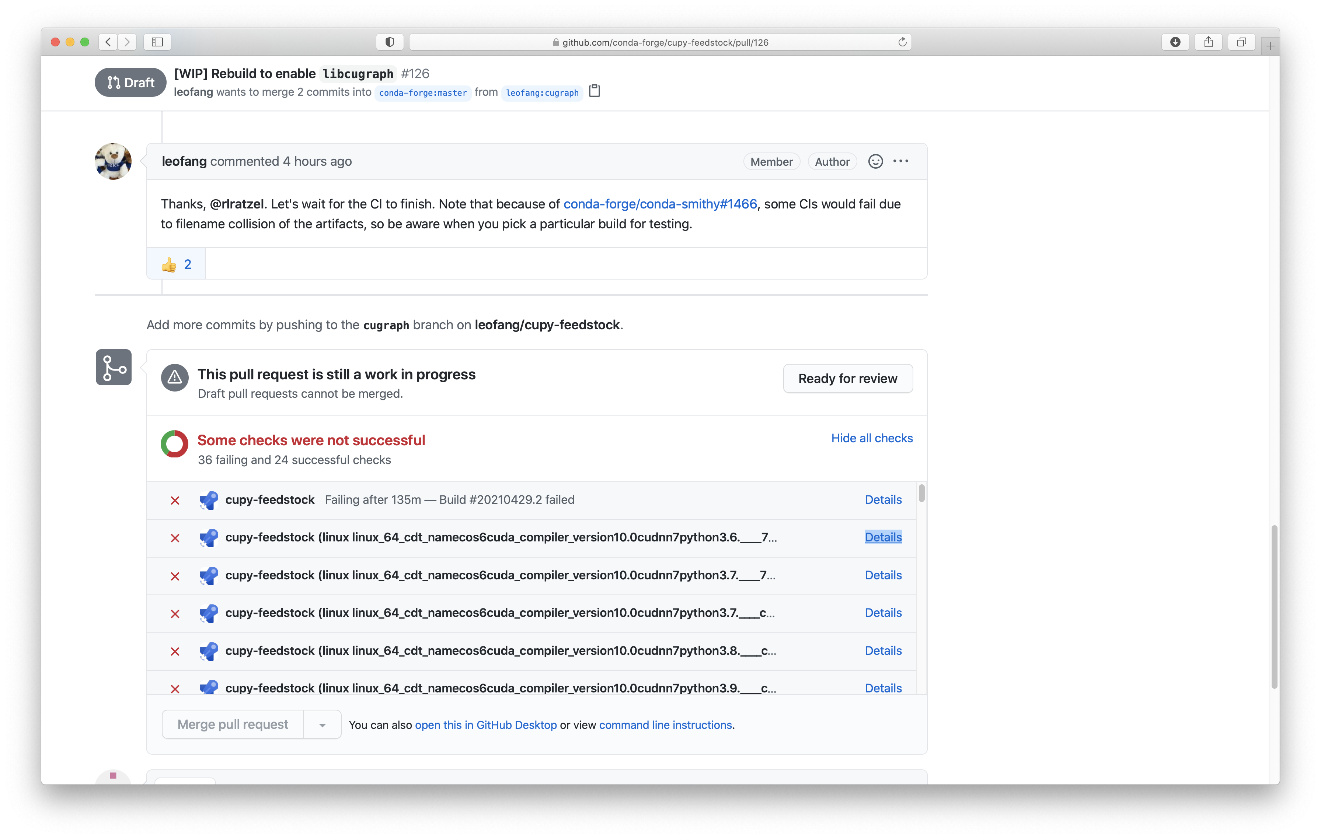
Task: Click the disabled Merge pull request button
Action: pyautogui.click(x=233, y=724)
